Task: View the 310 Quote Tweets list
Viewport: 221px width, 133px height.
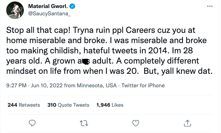Action: tap(68, 105)
